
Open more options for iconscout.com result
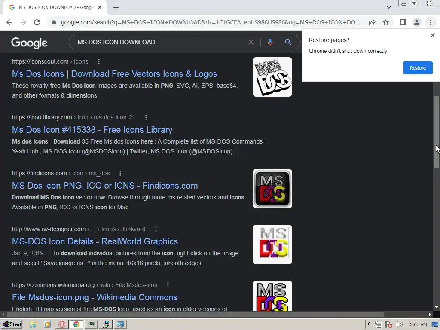[99, 61]
